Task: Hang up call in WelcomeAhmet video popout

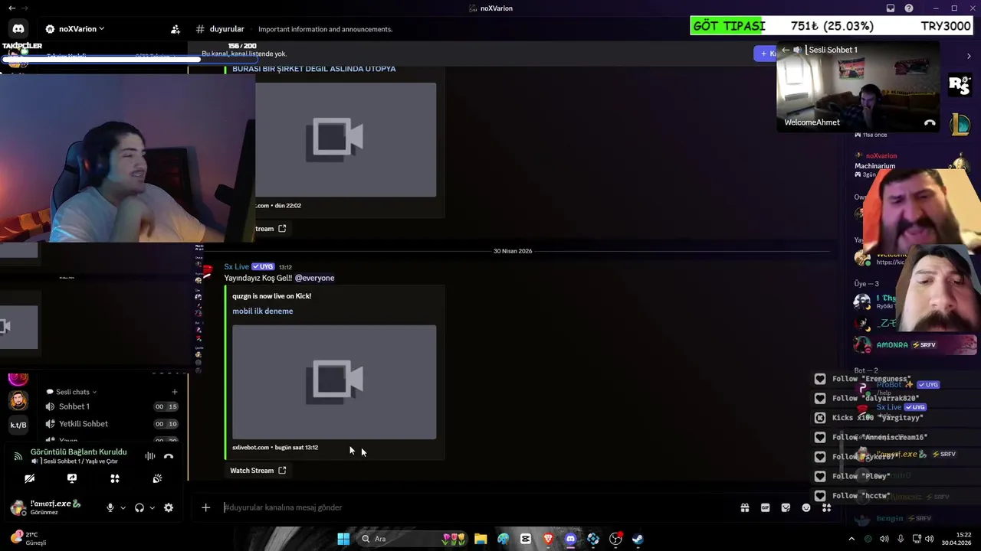Action: (x=930, y=122)
